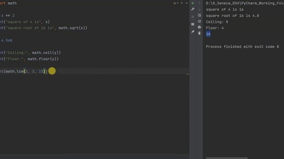Screen dimensions: 284x159
Task: Click the console horizontal scrollbar
Action: (227, 158)
